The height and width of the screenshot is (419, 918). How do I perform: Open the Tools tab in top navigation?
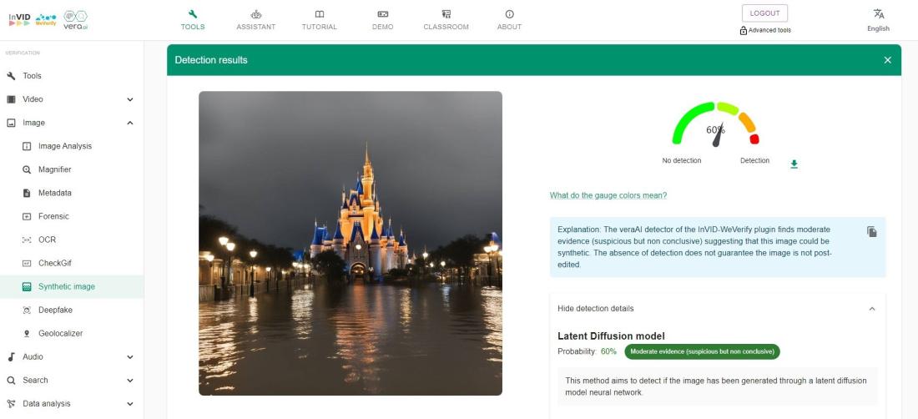click(x=193, y=20)
